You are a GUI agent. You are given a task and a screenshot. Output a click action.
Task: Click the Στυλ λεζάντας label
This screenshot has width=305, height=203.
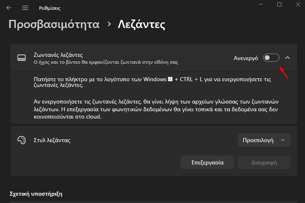52,140
